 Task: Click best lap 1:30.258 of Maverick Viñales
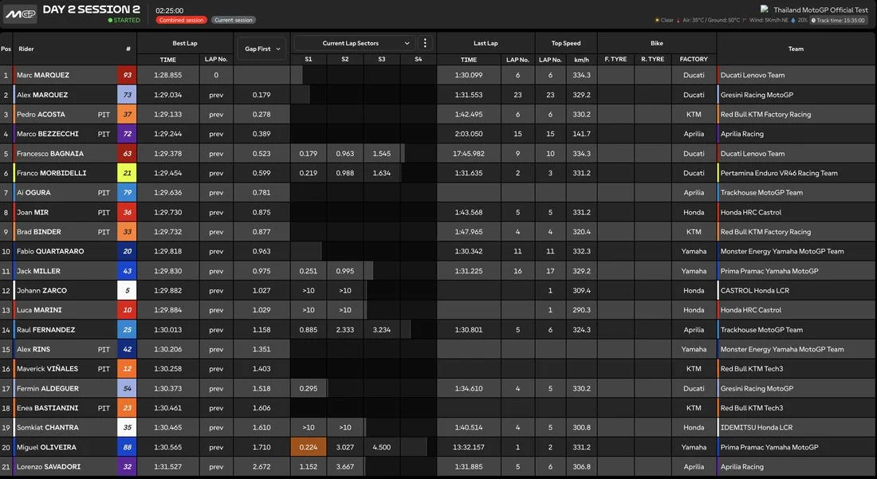coord(167,368)
